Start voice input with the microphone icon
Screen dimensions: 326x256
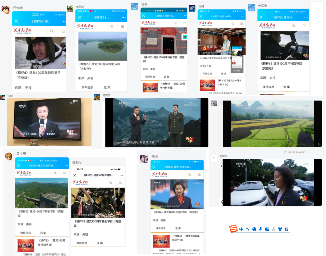pos(261,229)
